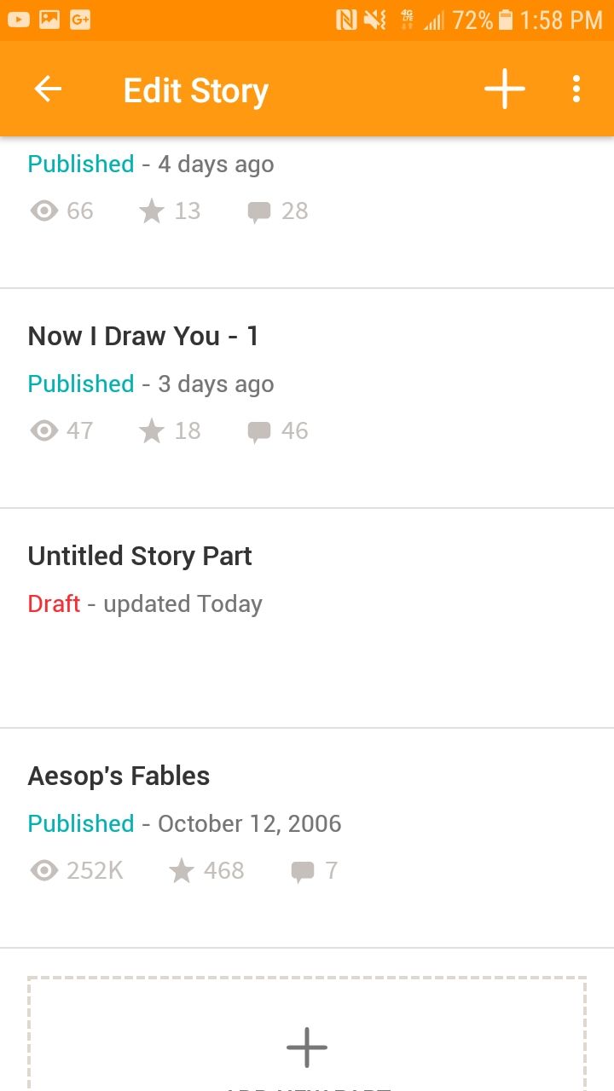
Task: Tap the red Draft status label
Action: click(54, 603)
